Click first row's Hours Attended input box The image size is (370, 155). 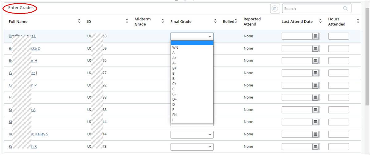[338, 36]
